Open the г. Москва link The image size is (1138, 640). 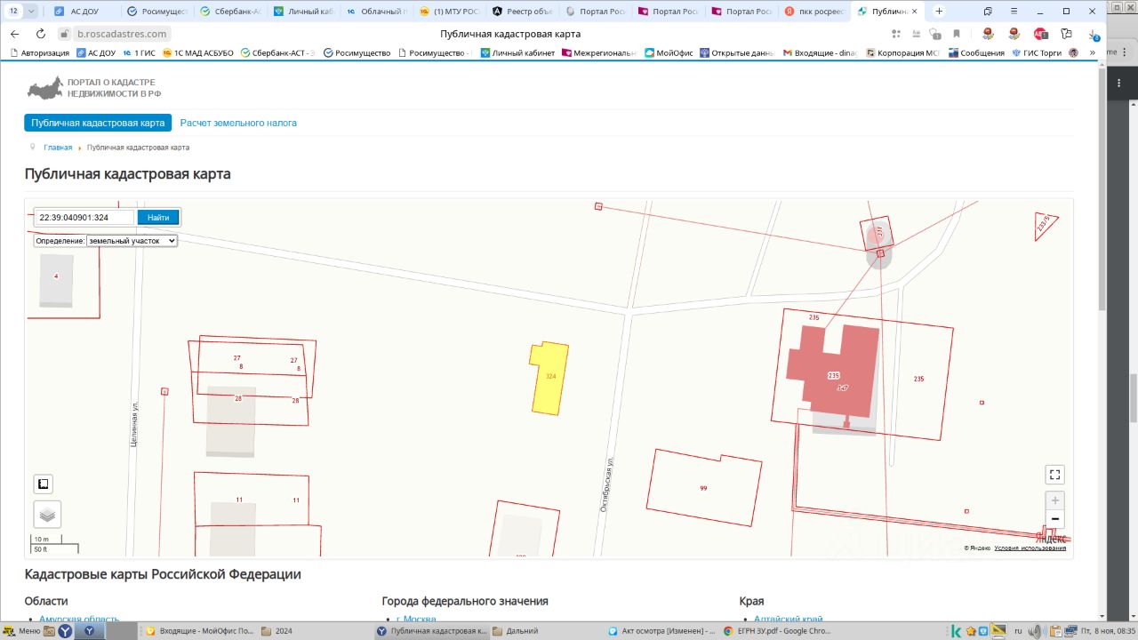[416, 619]
